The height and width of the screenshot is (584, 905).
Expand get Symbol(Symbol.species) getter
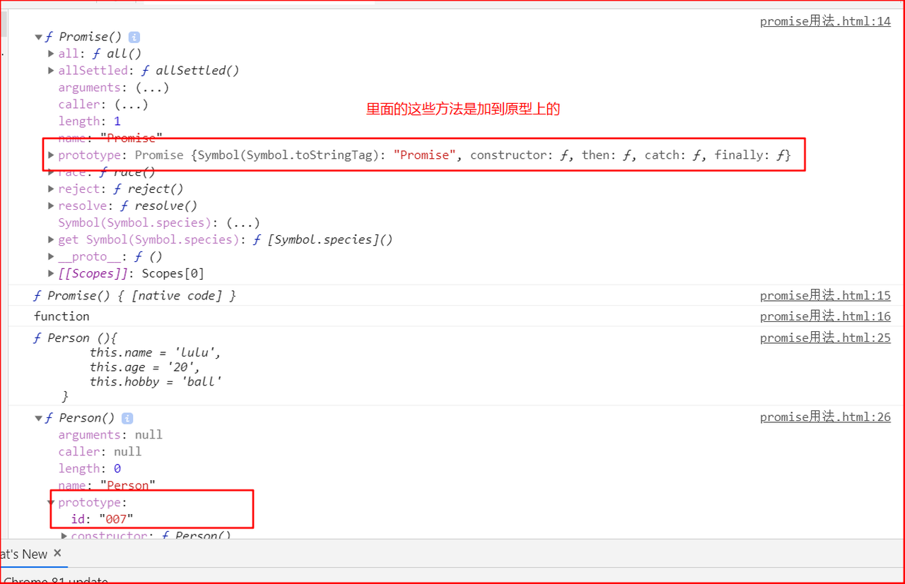(x=51, y=240)
